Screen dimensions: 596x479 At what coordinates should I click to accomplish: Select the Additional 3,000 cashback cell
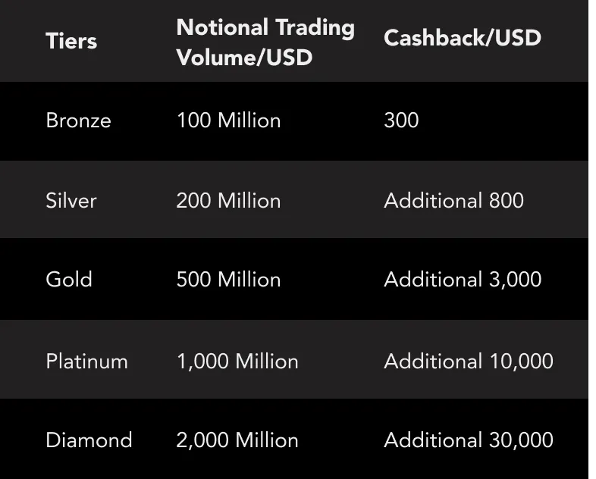pyautogui.click(x=463, y=279)
